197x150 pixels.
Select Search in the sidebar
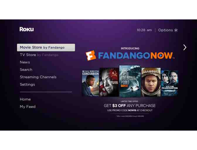[x=26, y=70]
